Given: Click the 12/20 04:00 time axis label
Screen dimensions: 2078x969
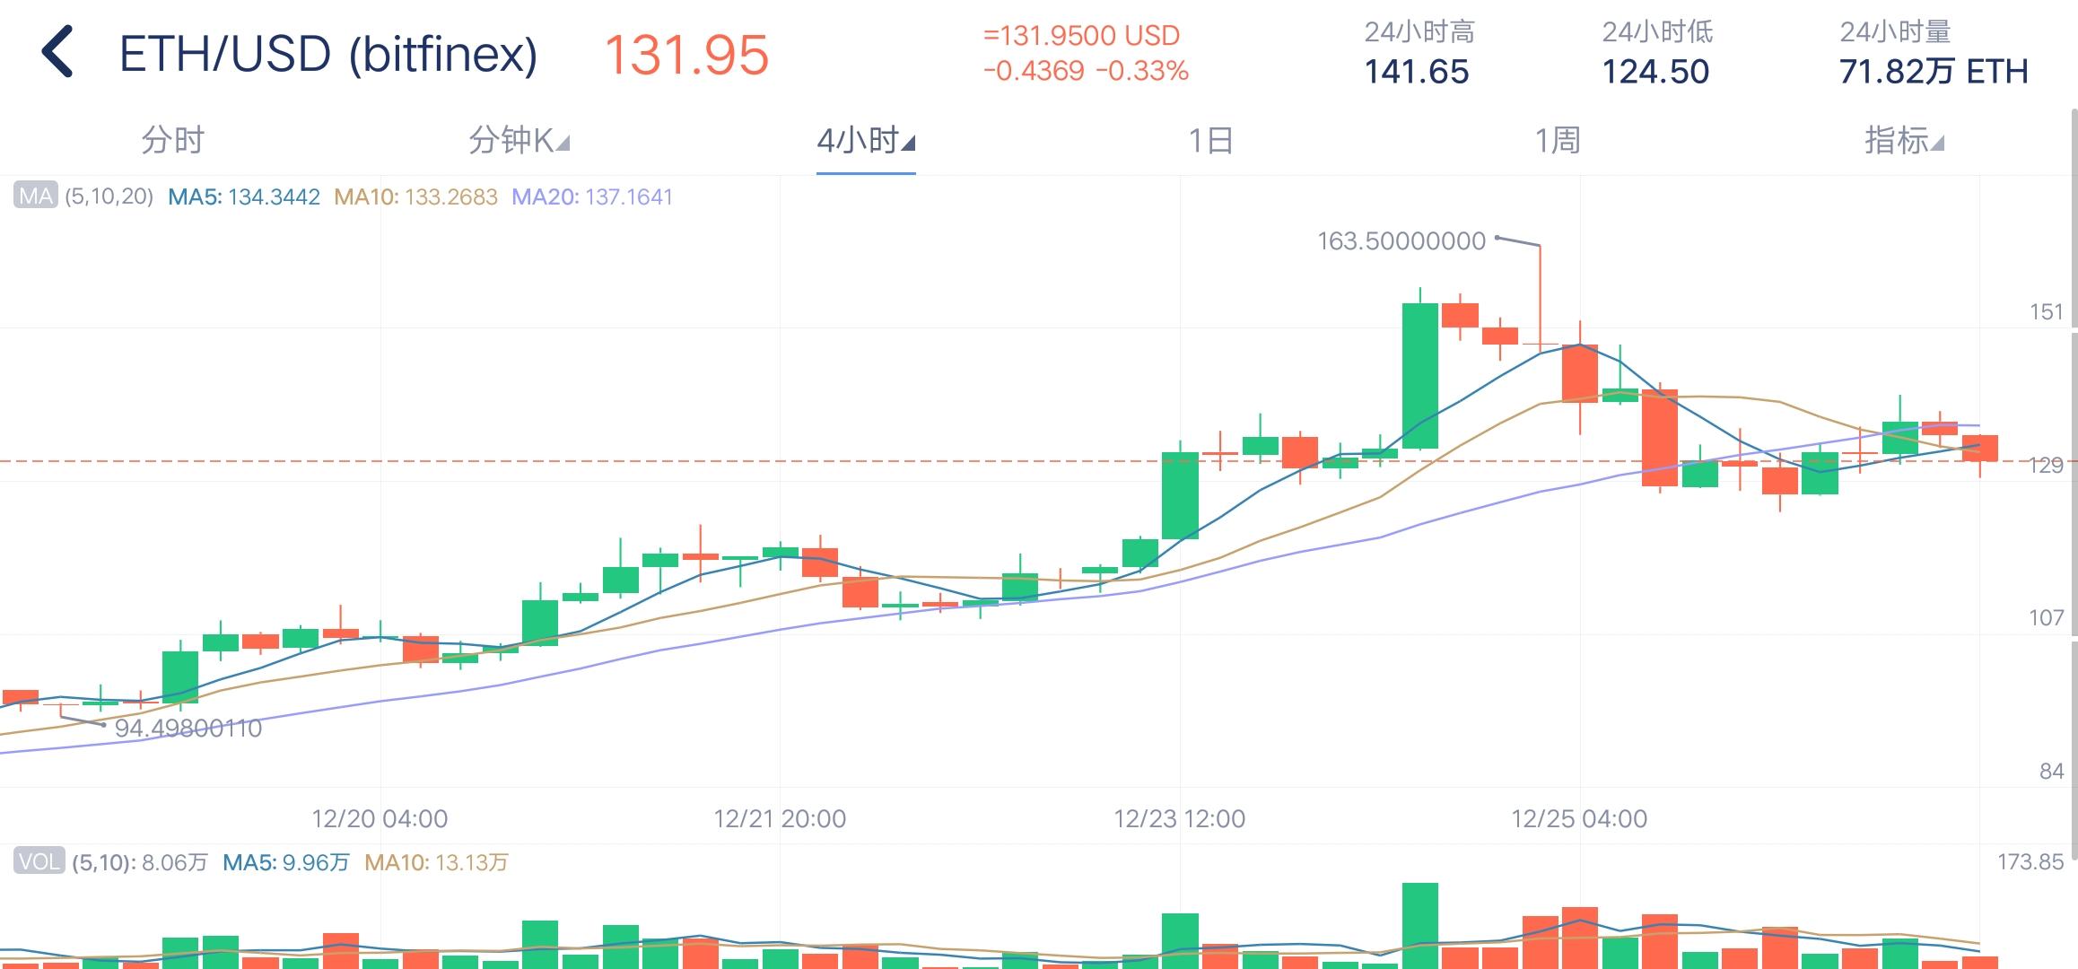Looking at the screenshot, I should (380, 818).
